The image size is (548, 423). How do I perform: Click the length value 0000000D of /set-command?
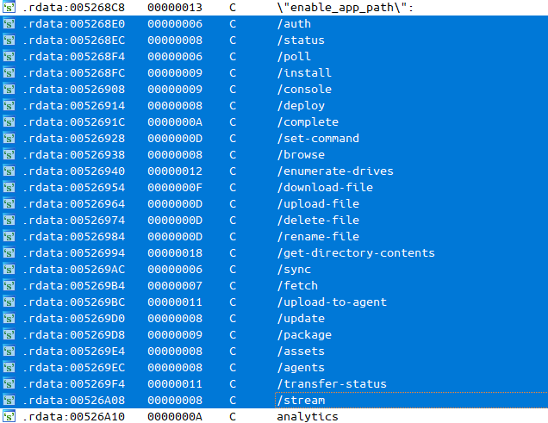point(175,139)
